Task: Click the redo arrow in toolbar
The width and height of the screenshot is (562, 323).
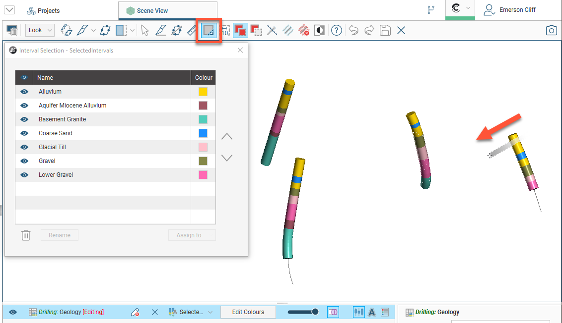Action: point(369,31)
